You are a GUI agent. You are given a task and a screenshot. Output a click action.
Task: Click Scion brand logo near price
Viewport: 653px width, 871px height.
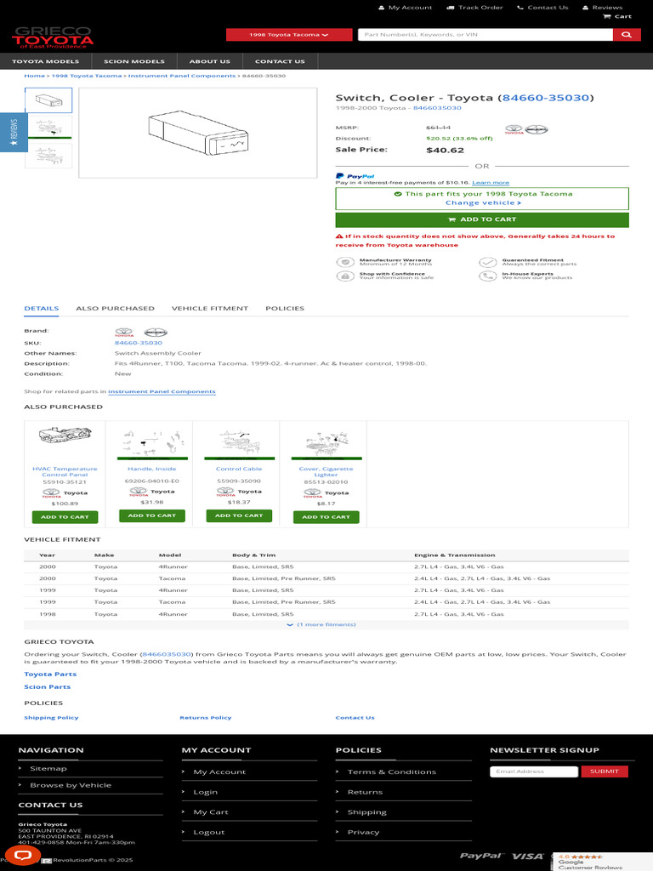click(537, 129)
